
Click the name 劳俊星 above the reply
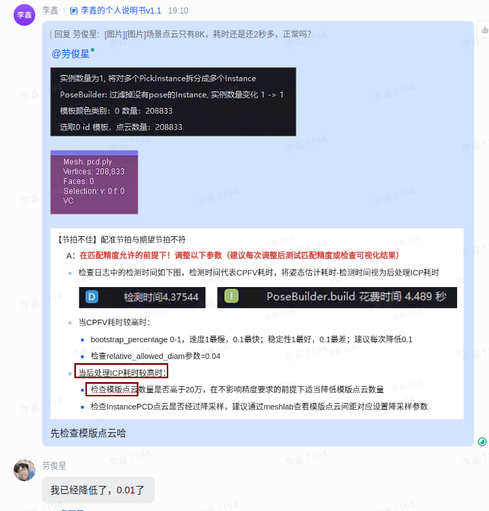pos(54,466)
